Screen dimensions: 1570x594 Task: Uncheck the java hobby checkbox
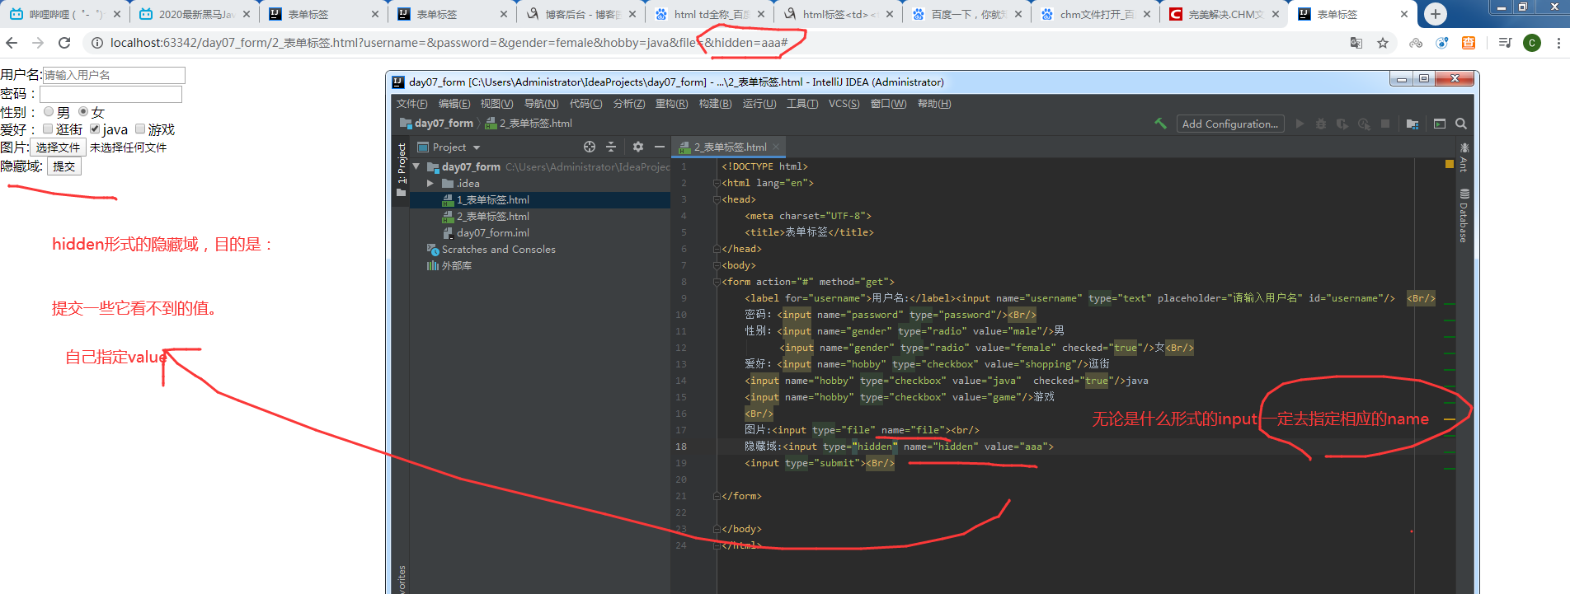coord(95,129)
